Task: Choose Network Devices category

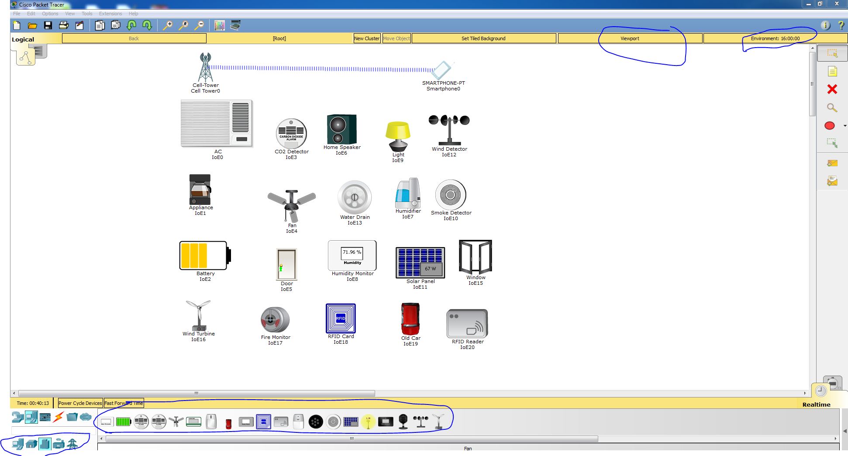Action: (x=17, y=417)
